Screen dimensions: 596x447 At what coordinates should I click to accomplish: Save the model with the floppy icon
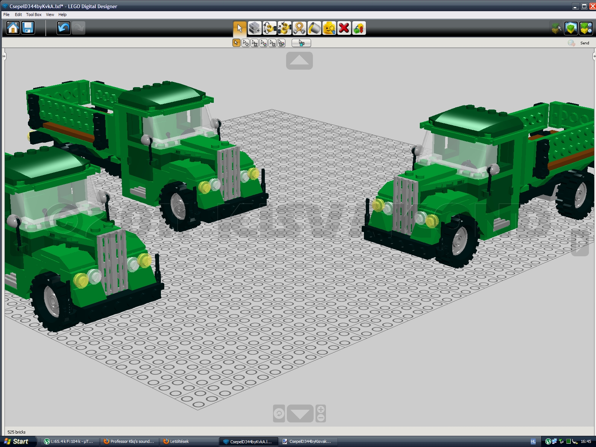pos(28,28)
